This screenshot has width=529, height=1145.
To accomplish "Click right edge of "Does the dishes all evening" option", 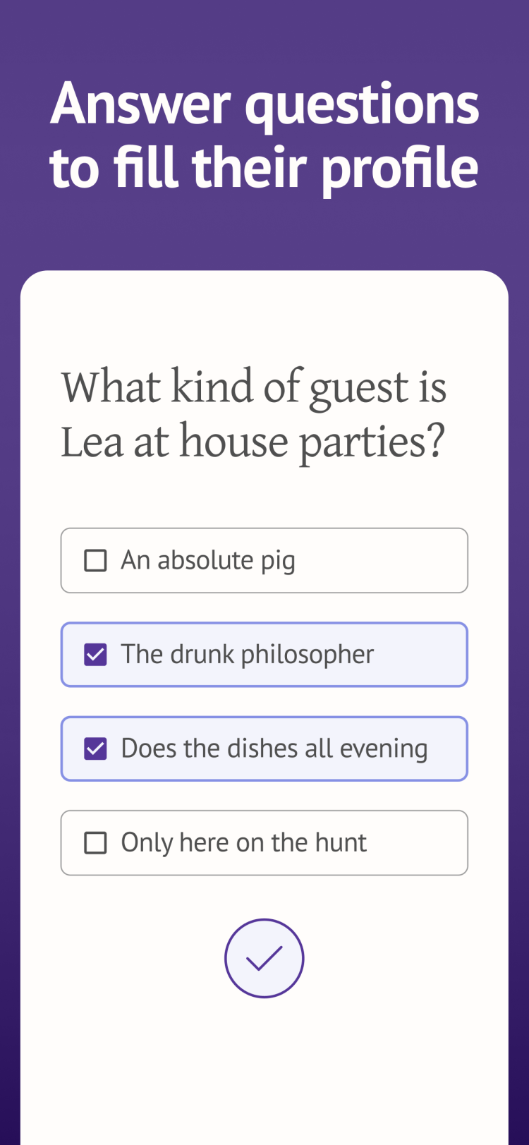I will tap(451, 749).
